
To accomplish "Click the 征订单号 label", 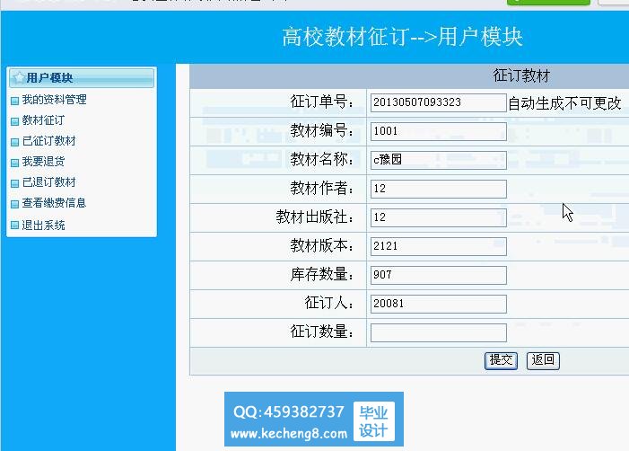I will pos(322,102).
